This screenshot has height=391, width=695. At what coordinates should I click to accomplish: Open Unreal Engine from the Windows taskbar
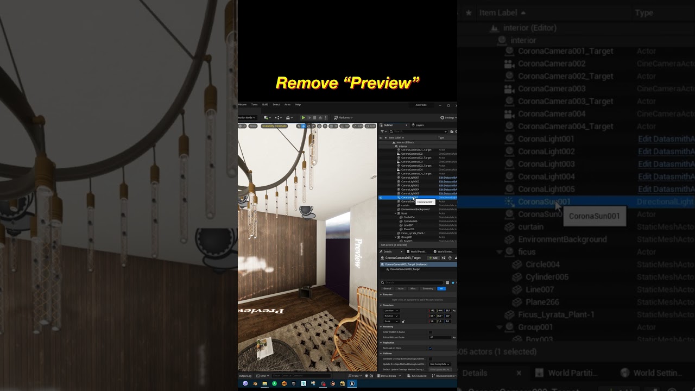[352, 383]
